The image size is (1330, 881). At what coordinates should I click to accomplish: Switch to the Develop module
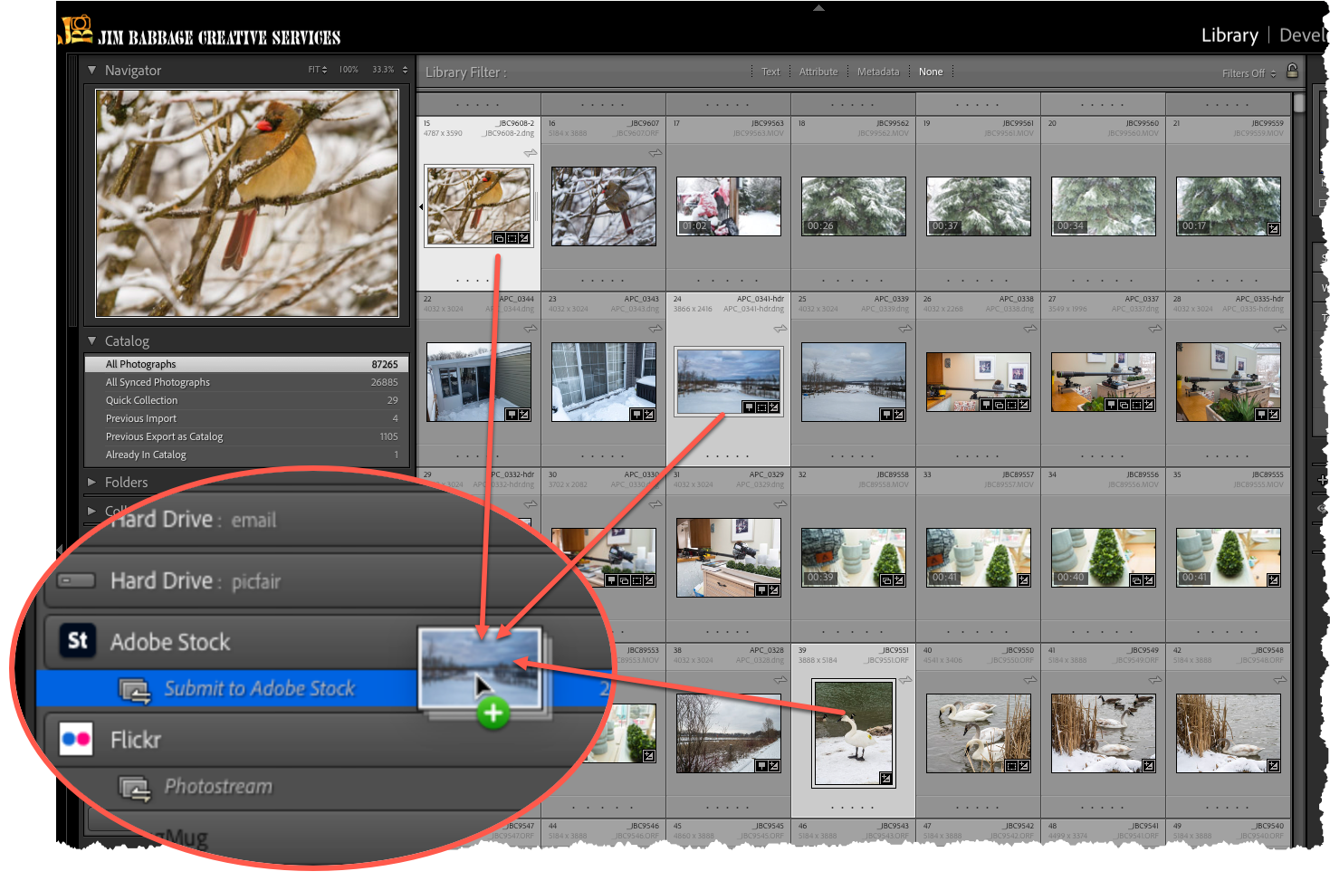1303,35
